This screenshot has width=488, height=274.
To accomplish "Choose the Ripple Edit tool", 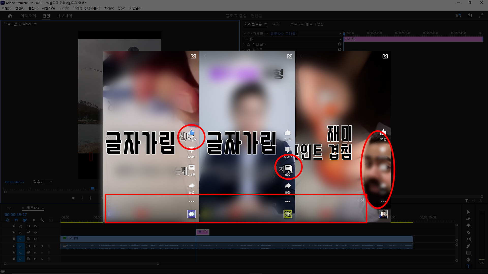I will point(468,225).
